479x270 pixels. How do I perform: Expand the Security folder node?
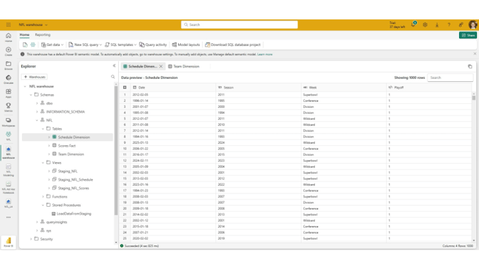[x=31, y=239]
